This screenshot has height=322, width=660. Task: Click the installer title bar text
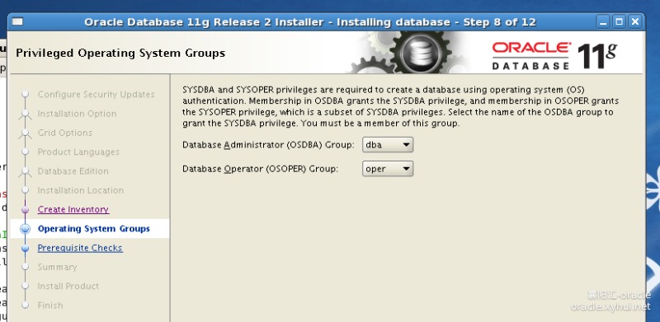(310, 22)
